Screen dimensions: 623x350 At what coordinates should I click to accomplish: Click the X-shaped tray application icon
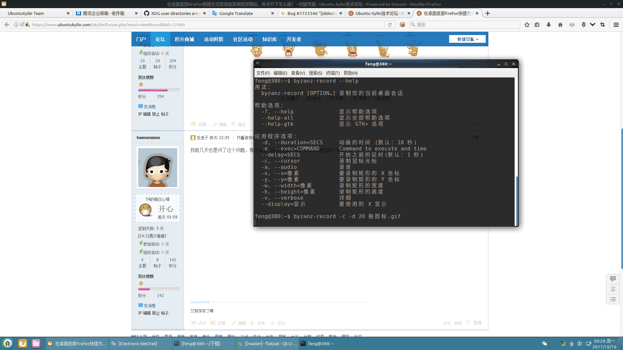click(563, 344)
